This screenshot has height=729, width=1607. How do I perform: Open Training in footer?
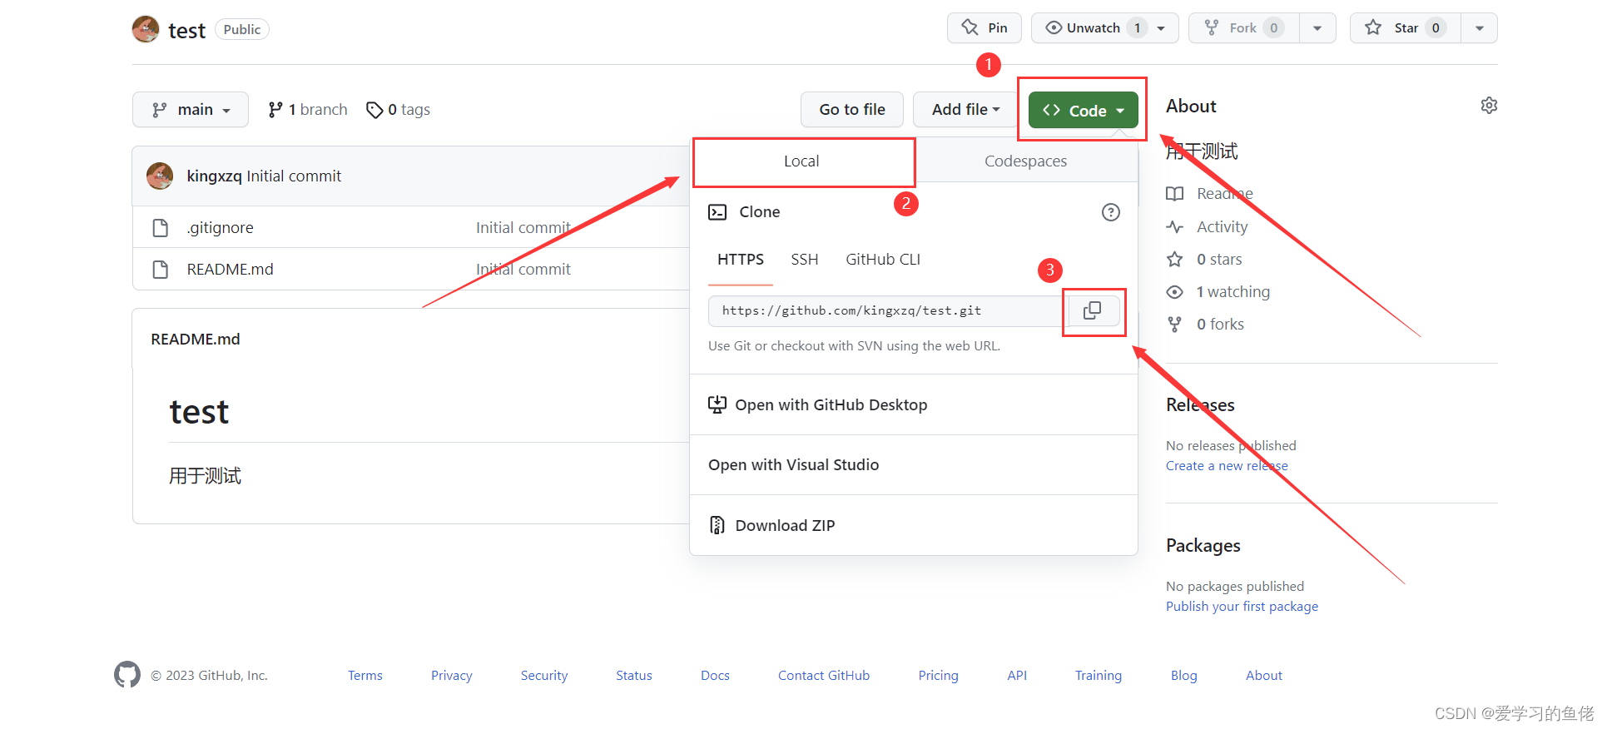[1099, 676]
